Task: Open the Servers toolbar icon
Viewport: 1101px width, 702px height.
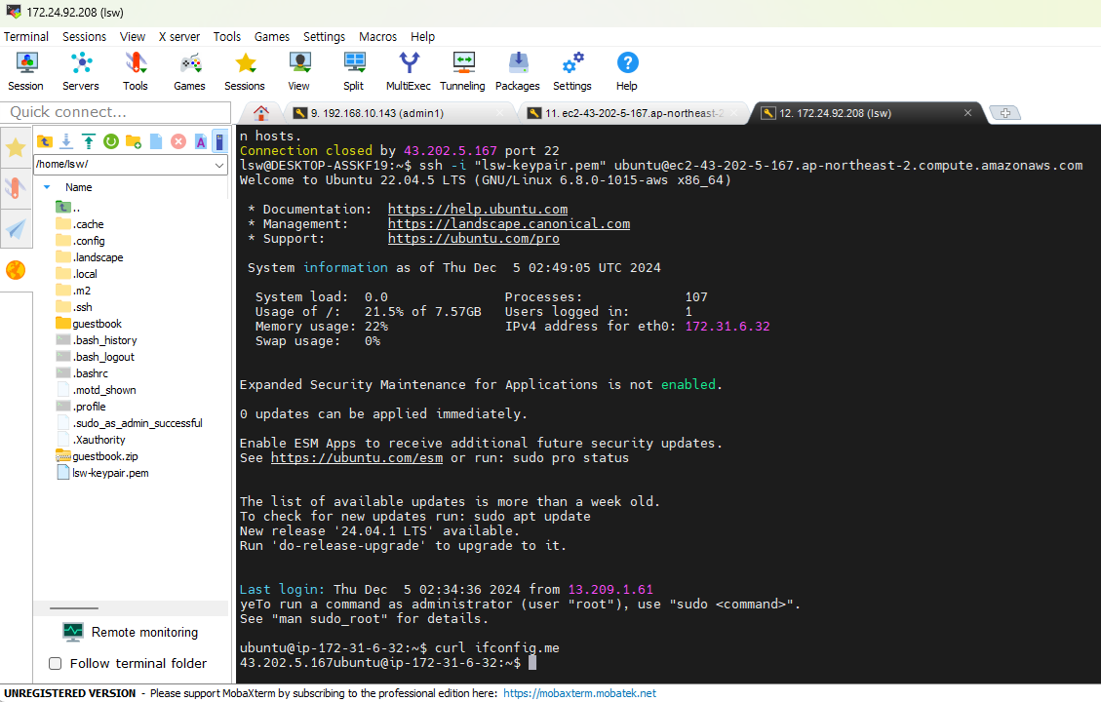Action: click(81, 71)
